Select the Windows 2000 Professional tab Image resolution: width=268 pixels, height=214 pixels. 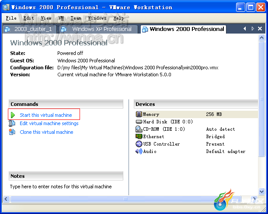(183, 29)
